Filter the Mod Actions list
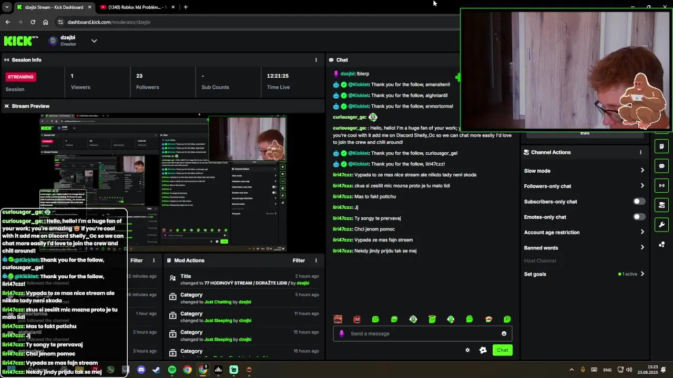 (x=299, y=260)
